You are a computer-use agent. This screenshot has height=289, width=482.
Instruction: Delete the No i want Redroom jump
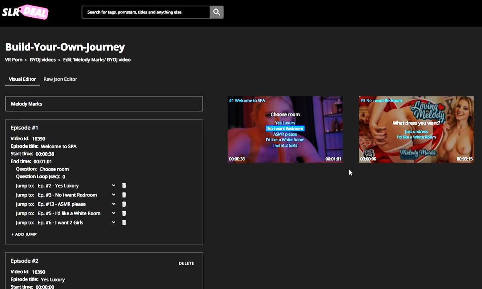coord(124,195)
